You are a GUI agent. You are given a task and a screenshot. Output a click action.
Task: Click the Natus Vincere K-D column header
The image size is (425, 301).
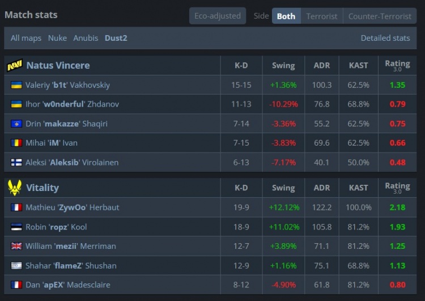(x=241, y=65)
